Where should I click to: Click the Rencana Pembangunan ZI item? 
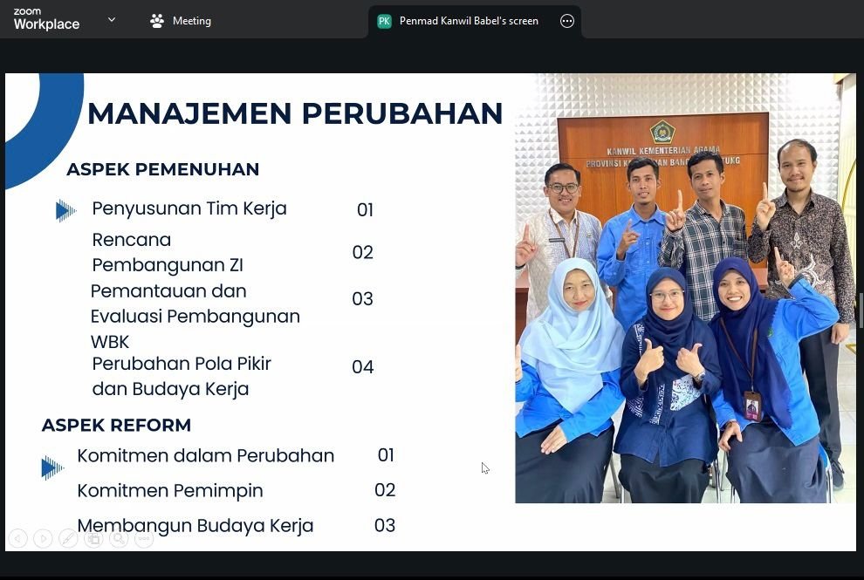point(168,252)
